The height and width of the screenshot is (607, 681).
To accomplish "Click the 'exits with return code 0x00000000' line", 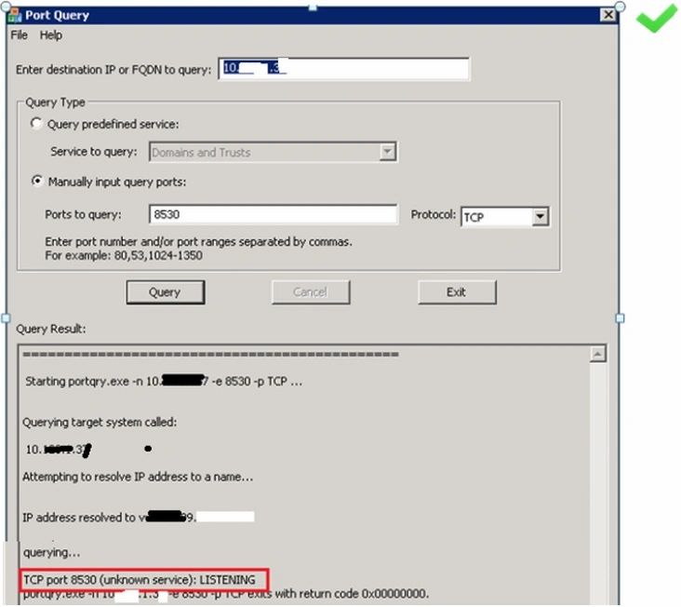I will point(226,594).
